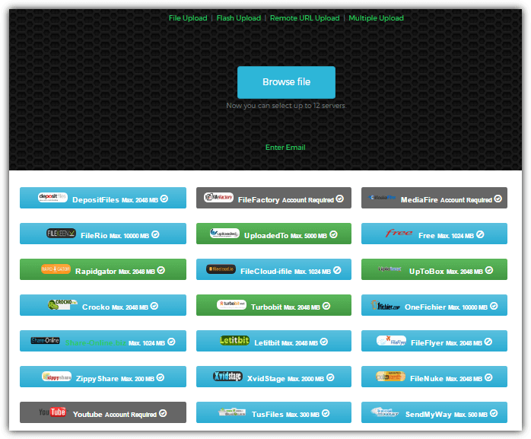Click the UpToBox logo icon

point(390,269)
